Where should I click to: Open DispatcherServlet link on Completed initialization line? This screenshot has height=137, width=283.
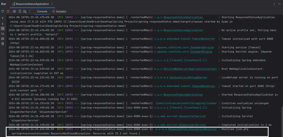pyautogui.click(x=192, y=125)
